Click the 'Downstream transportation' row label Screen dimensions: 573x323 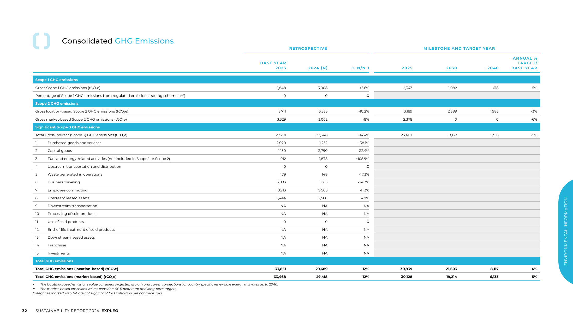pyautogui.click(x=72, y=206)
